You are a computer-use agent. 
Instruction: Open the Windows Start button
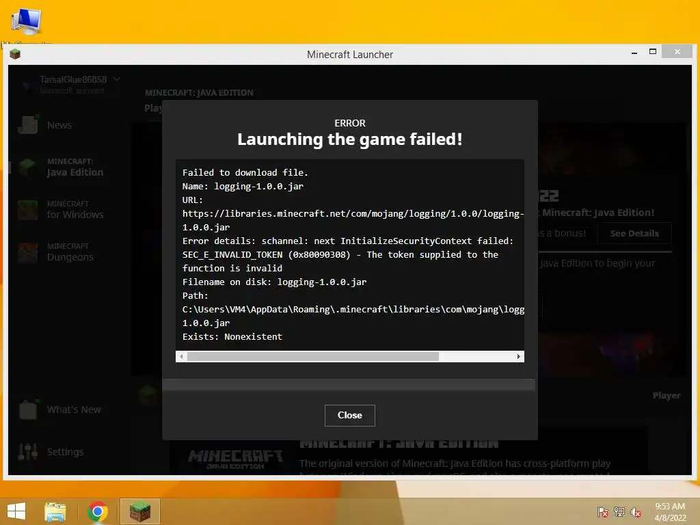(x=16, y=511)
